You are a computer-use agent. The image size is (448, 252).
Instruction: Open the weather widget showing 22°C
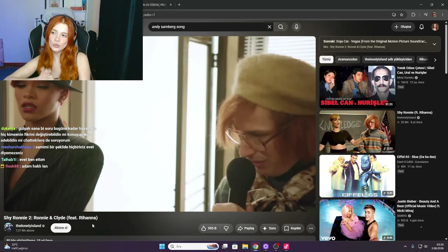pyautogui.click(x=16, y=246)
